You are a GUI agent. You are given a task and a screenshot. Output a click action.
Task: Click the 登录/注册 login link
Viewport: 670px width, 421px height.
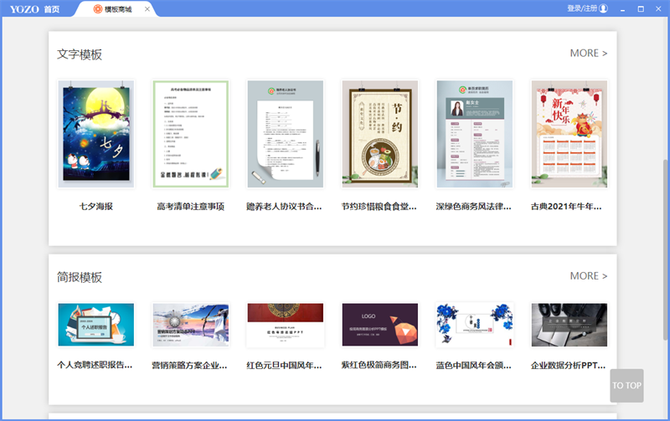(581, 8)
